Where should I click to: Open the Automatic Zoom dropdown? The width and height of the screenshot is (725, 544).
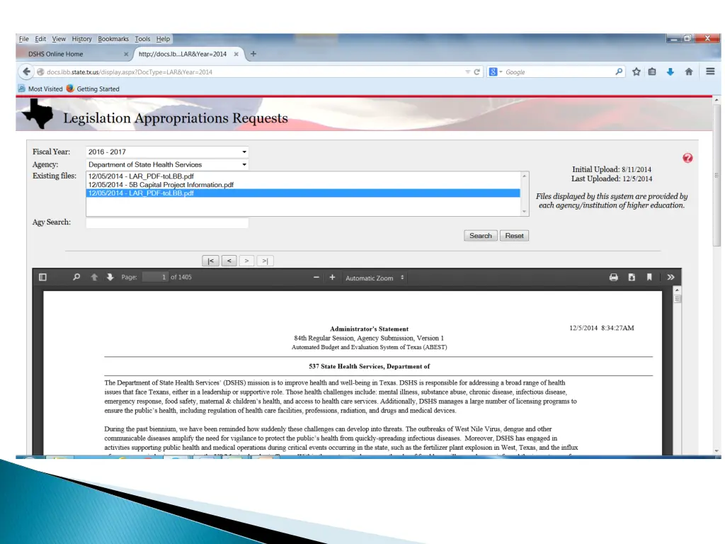click(375, 278)
